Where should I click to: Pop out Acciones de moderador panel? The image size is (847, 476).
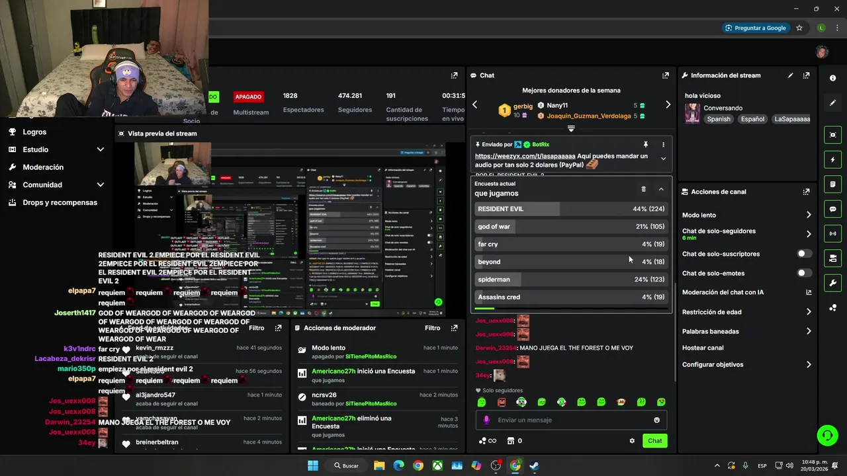(454, 328)
